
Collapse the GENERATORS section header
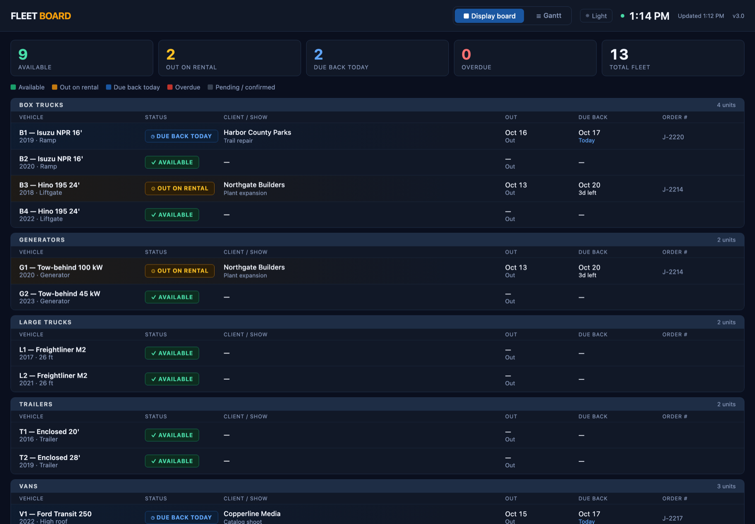[377, 240]
